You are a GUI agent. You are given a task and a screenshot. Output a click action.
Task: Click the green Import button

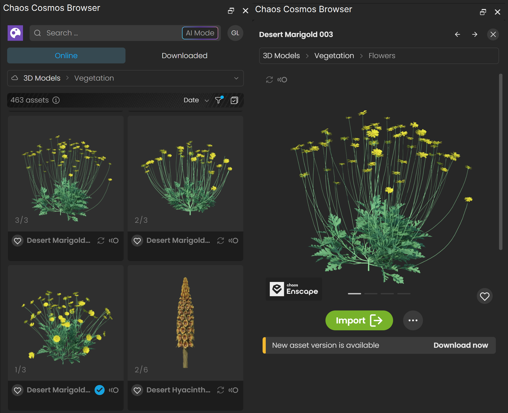coord(359,321)
